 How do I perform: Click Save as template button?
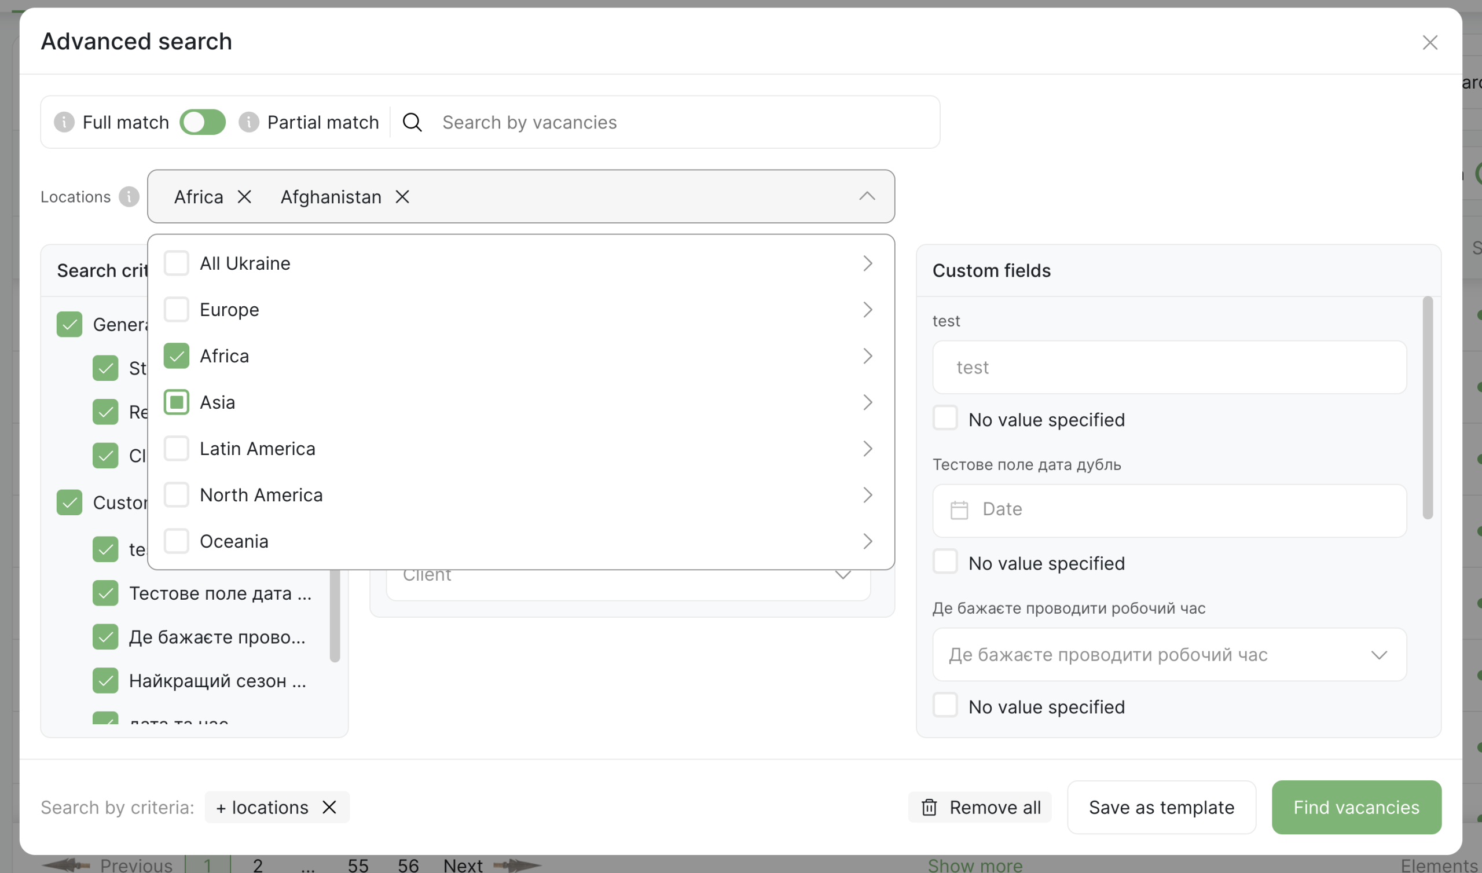tap(1161, 808)
